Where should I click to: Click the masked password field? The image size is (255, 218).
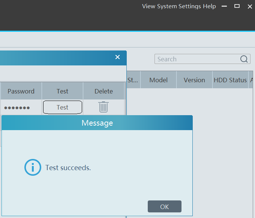click(17, 108)
